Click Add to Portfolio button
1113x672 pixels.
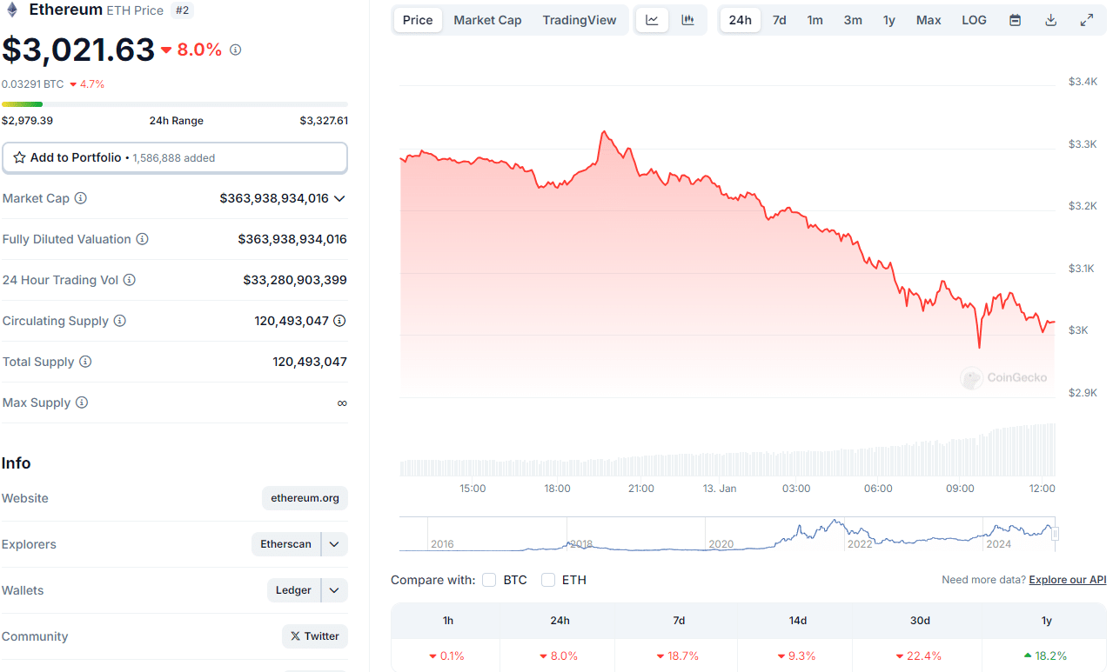tap(174, 158)
